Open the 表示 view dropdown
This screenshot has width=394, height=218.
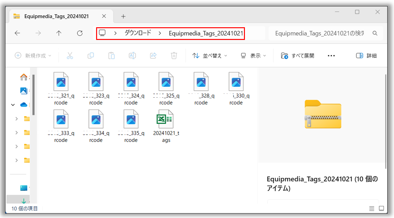point(253,56)
